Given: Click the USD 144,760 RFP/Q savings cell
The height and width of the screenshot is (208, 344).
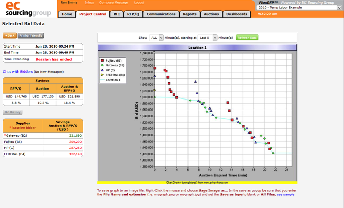Looking at the screenshot, I should pyautogui.click(x=16, y=97).
